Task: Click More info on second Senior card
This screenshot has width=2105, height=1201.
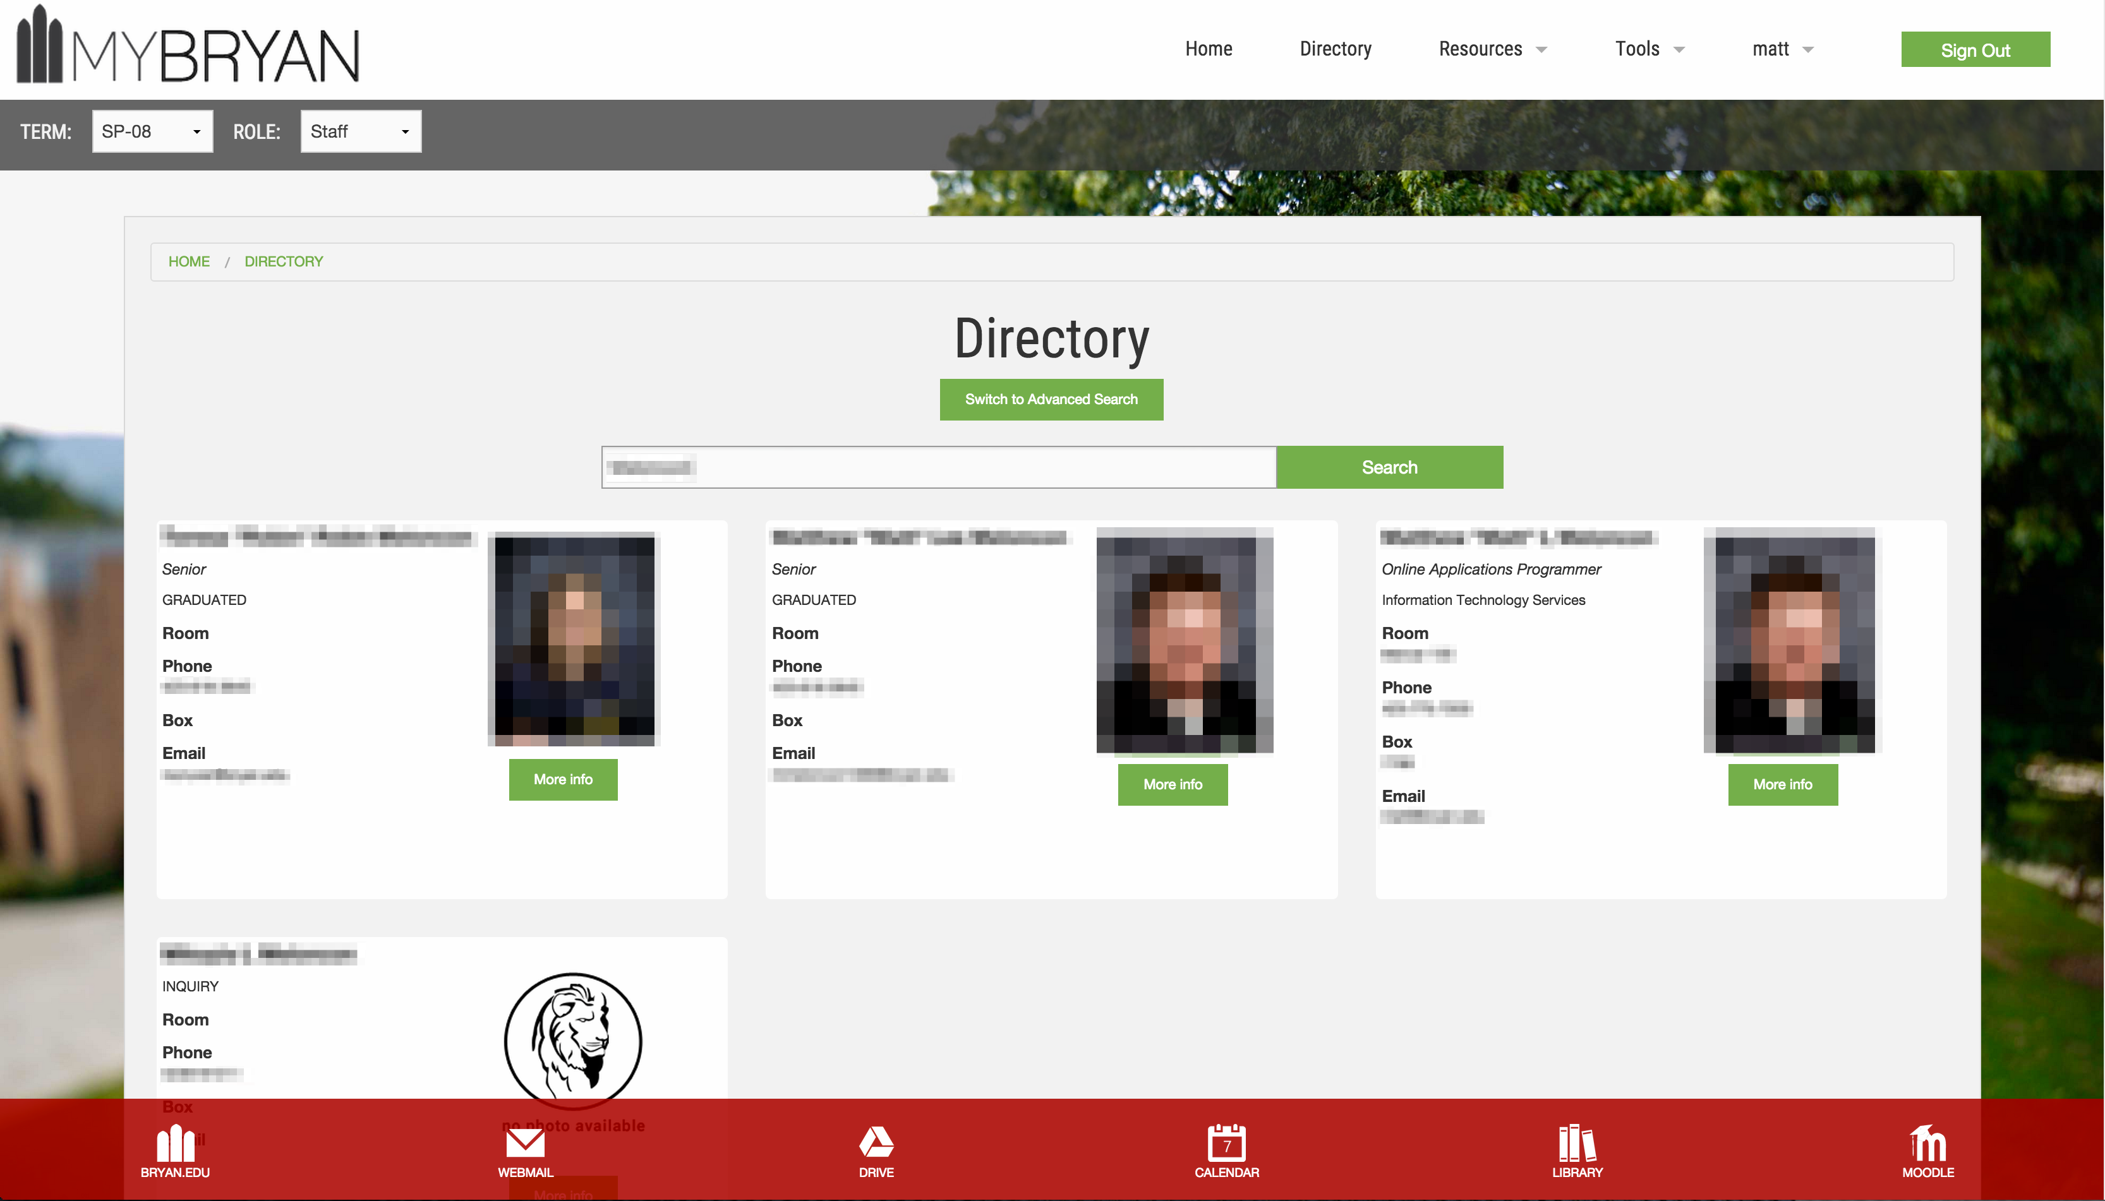Action: (1173, 784)
